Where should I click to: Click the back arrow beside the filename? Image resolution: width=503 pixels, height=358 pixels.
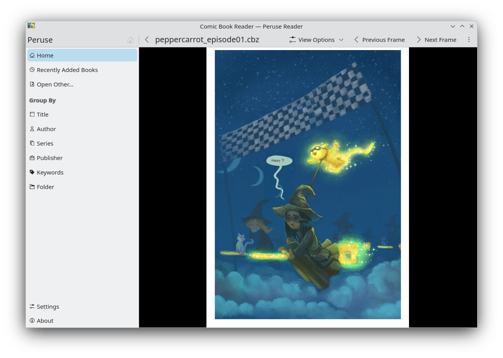pyautogui.click(x=147, y=40)
